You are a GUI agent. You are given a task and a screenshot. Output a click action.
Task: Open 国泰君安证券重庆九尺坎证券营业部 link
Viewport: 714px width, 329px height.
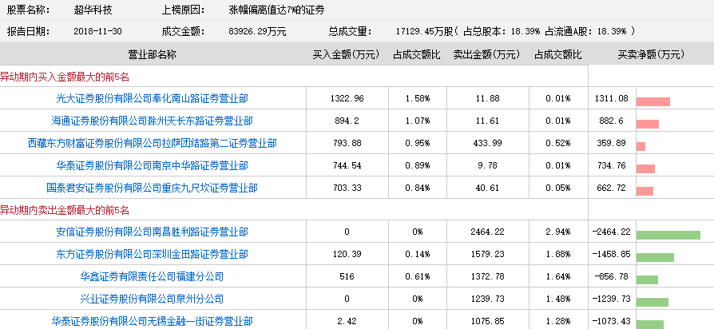152,188
